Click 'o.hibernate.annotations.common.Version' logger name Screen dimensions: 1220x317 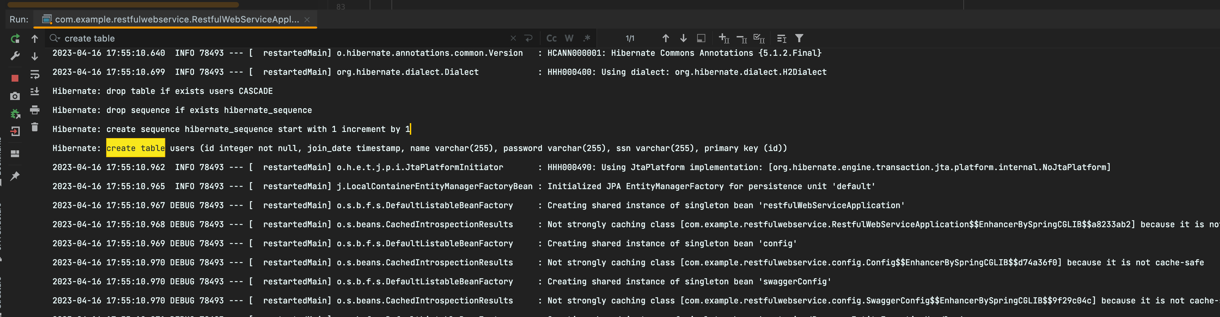(x=430, y=53)
